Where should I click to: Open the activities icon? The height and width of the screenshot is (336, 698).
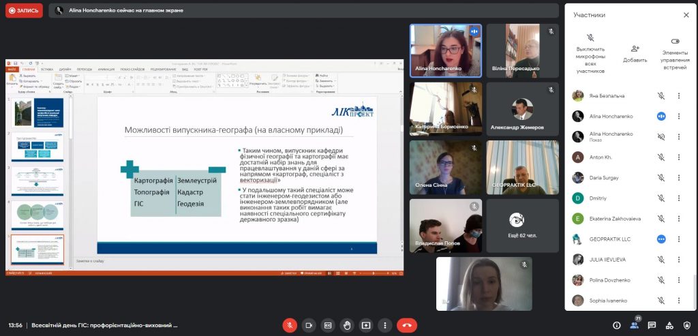click(x=669, y=325)
